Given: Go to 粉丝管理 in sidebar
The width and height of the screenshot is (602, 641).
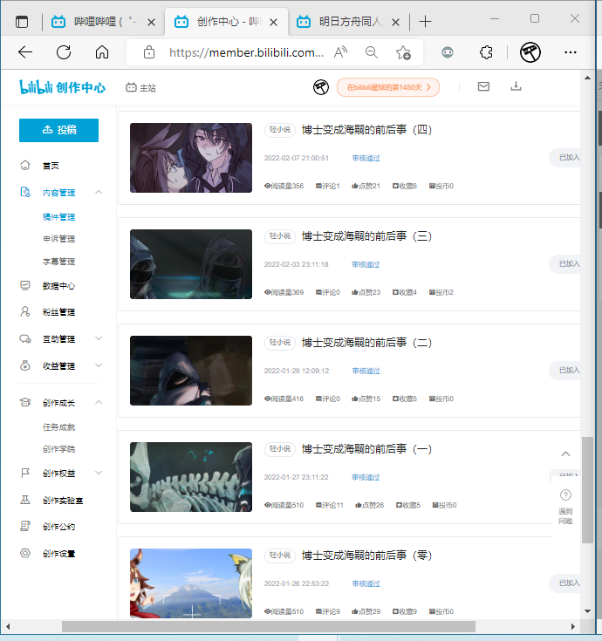Looking at the screenshot, I should (x=58, y=311).
